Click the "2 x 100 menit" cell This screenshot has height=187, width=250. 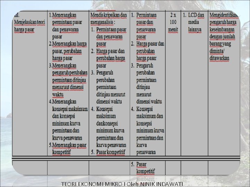[x=173, y=83]
